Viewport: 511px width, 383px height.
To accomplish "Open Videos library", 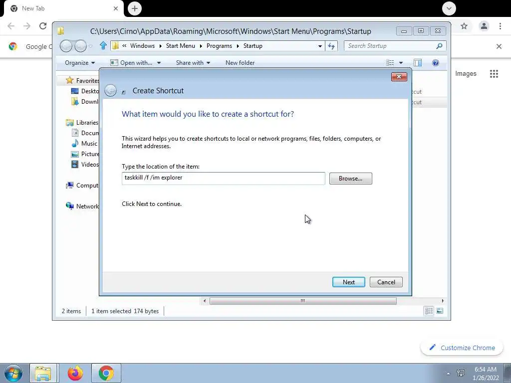I will pos(85,165).
